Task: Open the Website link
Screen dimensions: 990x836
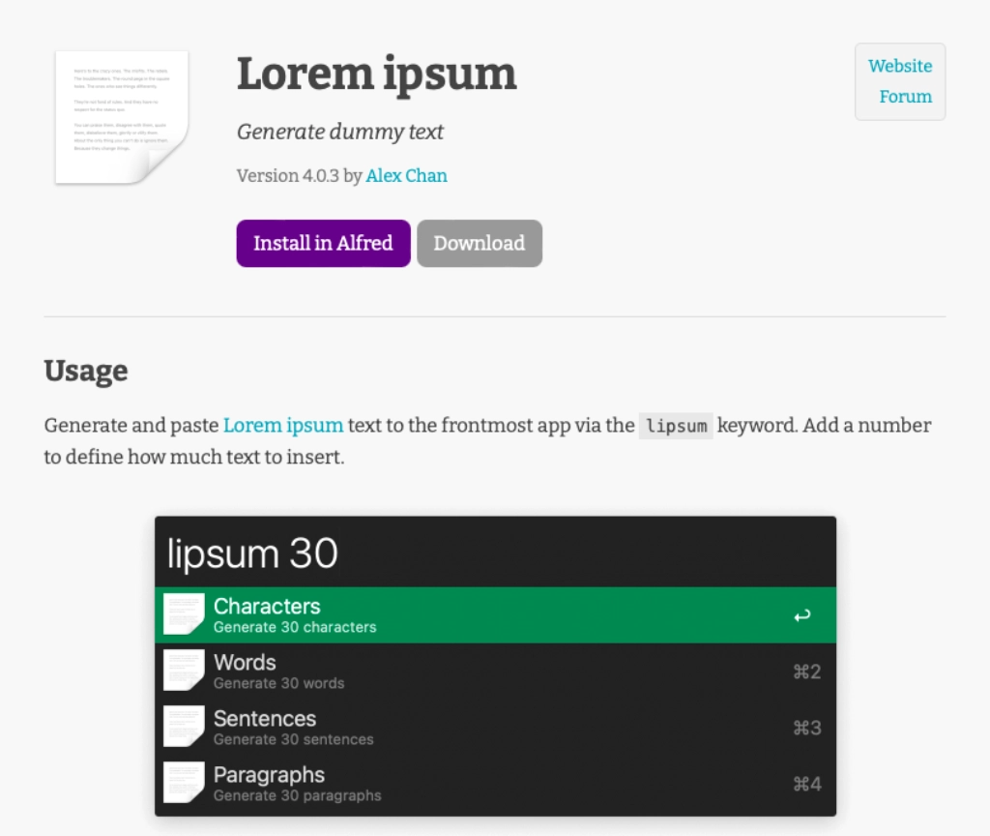Action: coord(900,66)
